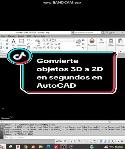Expand the Clipboard panel arrow
This screenshot has width=125, height=149.
pyautogui.click(x=120, y=52)
